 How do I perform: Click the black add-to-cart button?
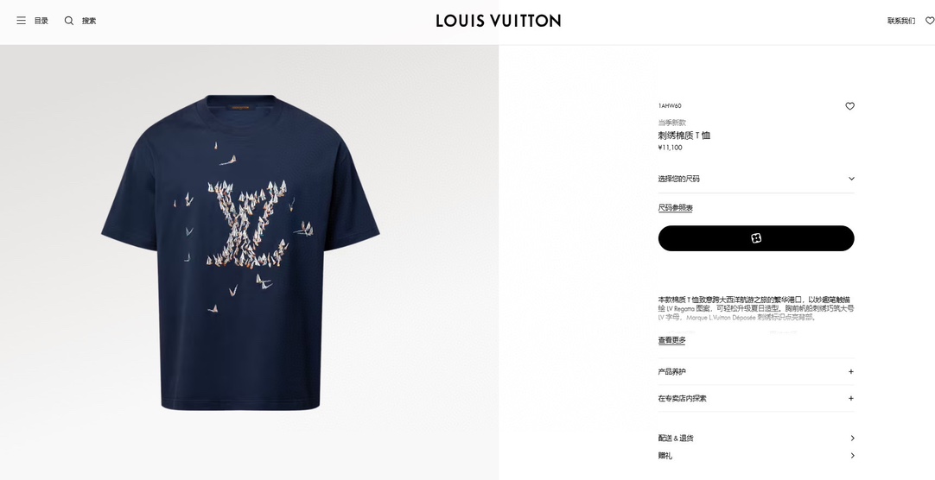click(x=756, y=238)
